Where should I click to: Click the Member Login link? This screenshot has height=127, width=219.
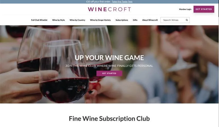pos(185,9)
